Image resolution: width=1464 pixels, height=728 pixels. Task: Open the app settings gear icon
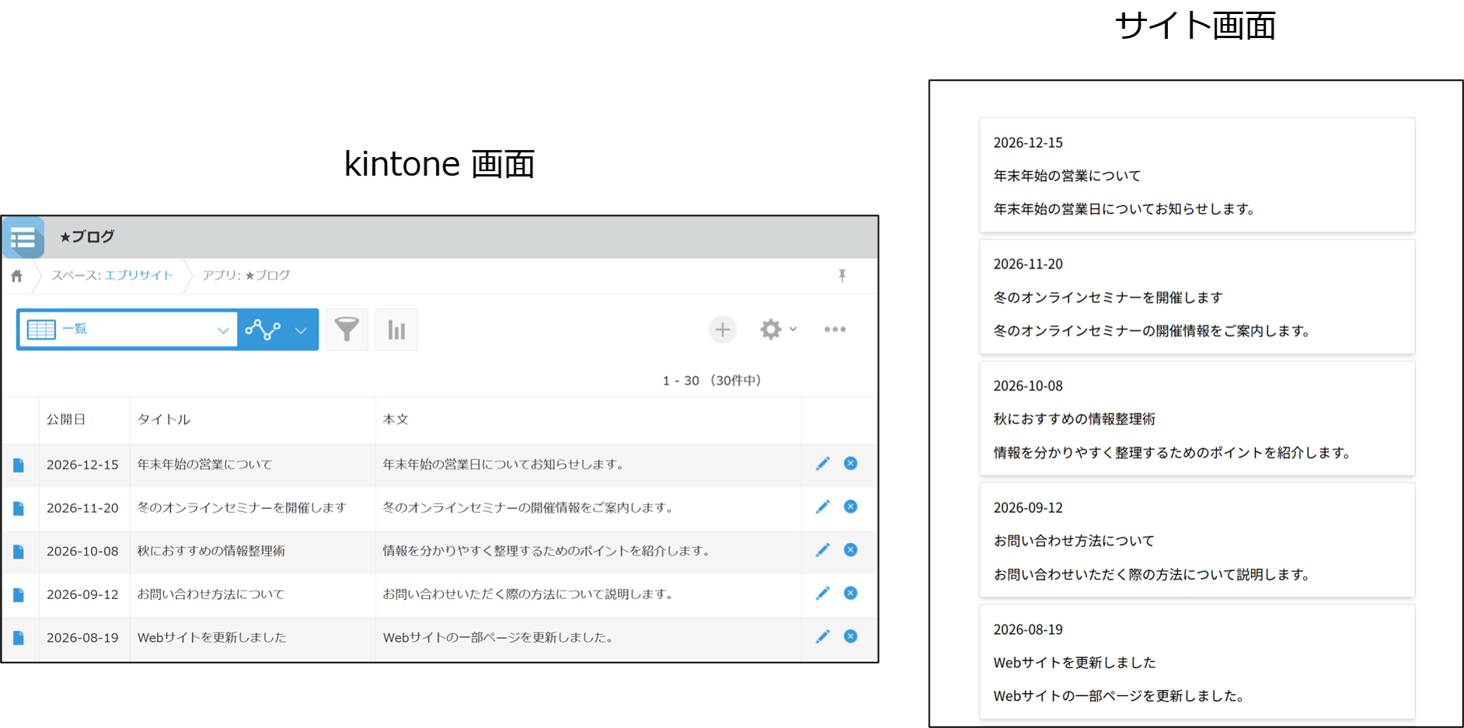[770, 329]
